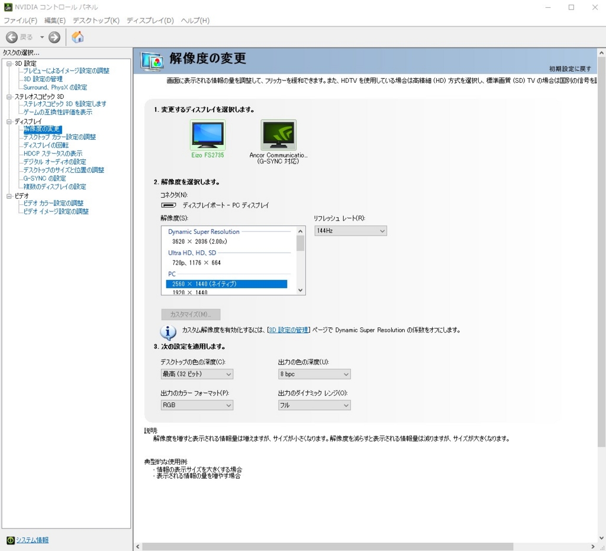Open ゲームの互換性評価を表示 tree item
This screenshot has height=551, width=606.
(x=58, y=112)
